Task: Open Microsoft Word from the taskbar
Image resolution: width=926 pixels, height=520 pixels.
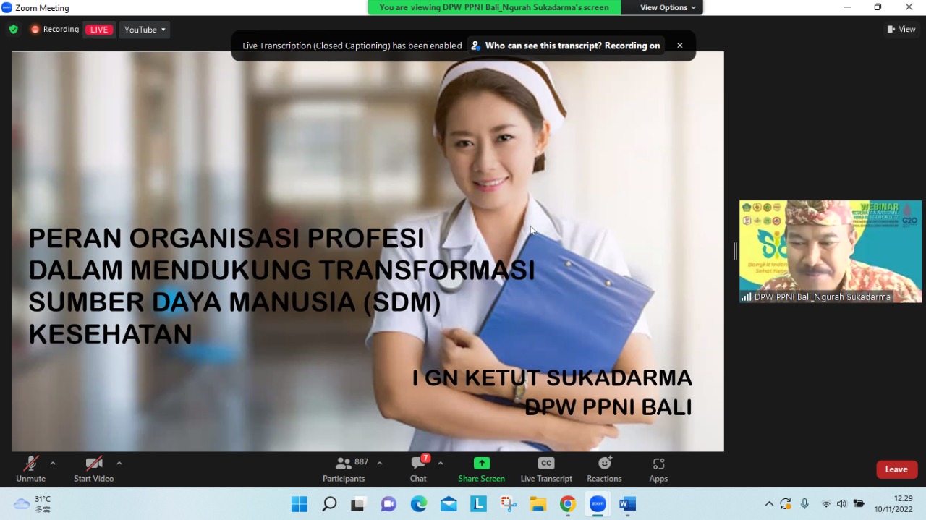Action: pyautogui.click(x=627, y=504)
